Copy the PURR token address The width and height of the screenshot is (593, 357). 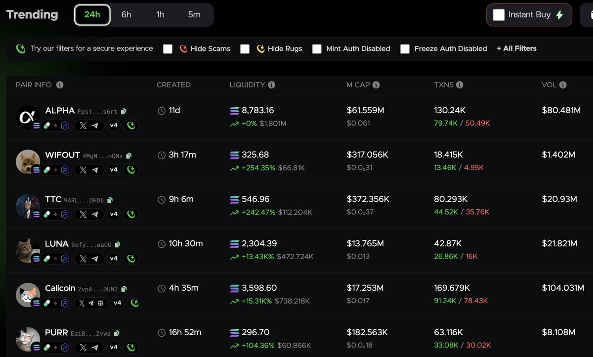(117, 334)
